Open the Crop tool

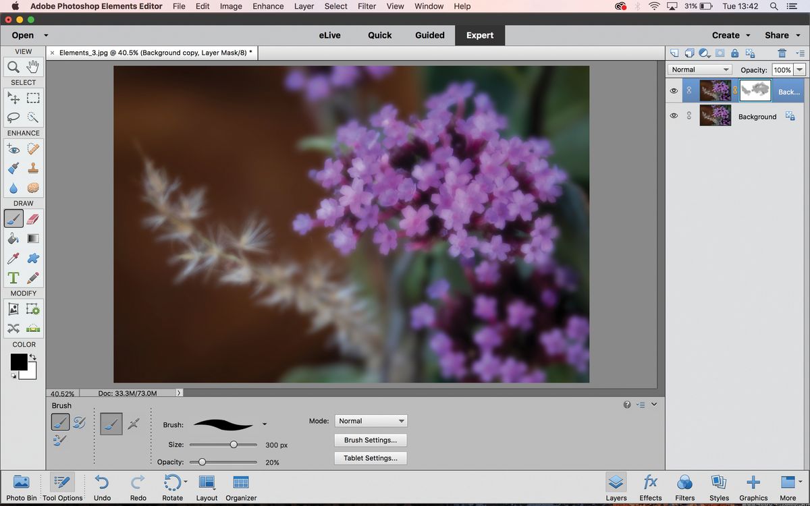click(13, 308)
